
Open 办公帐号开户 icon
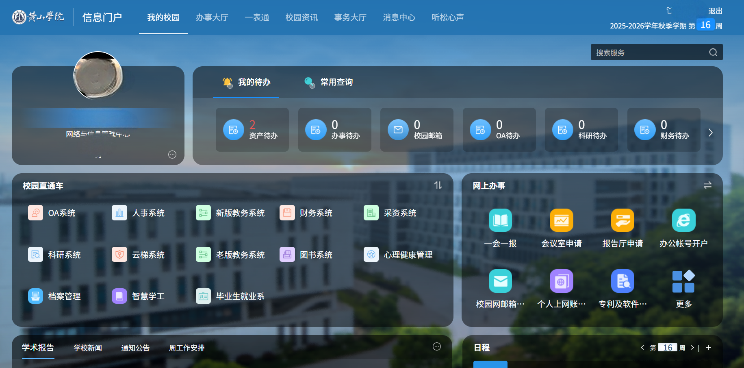683,220
